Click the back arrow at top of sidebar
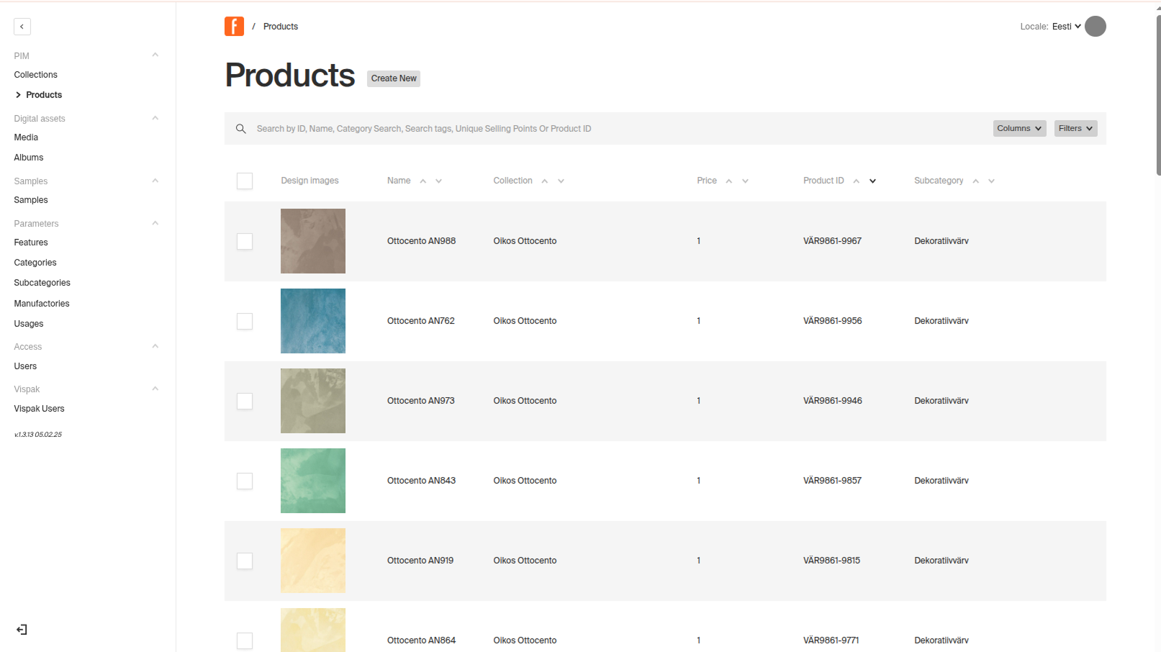Image resolution: width=1161 pixels, height=652 pixels. [x=22, y=26]
